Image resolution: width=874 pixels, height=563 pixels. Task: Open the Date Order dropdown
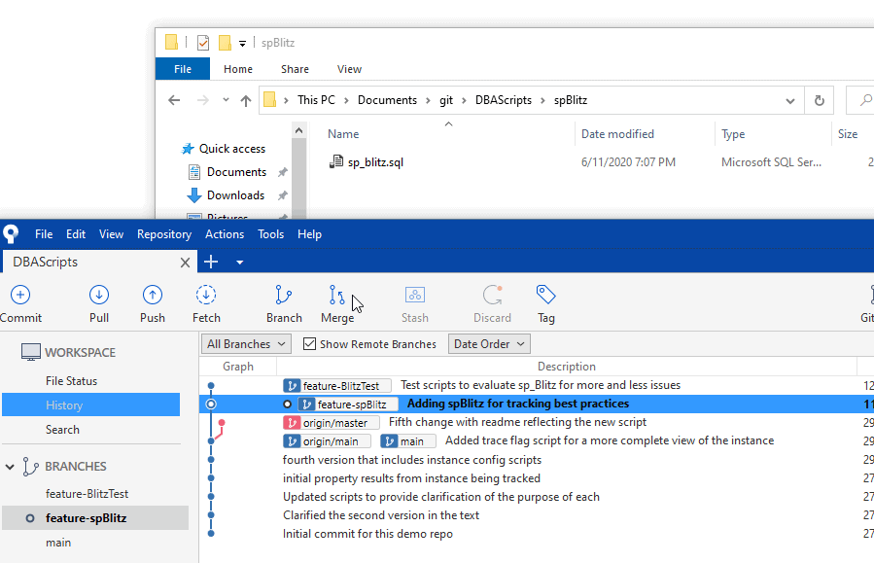(489, 344)
